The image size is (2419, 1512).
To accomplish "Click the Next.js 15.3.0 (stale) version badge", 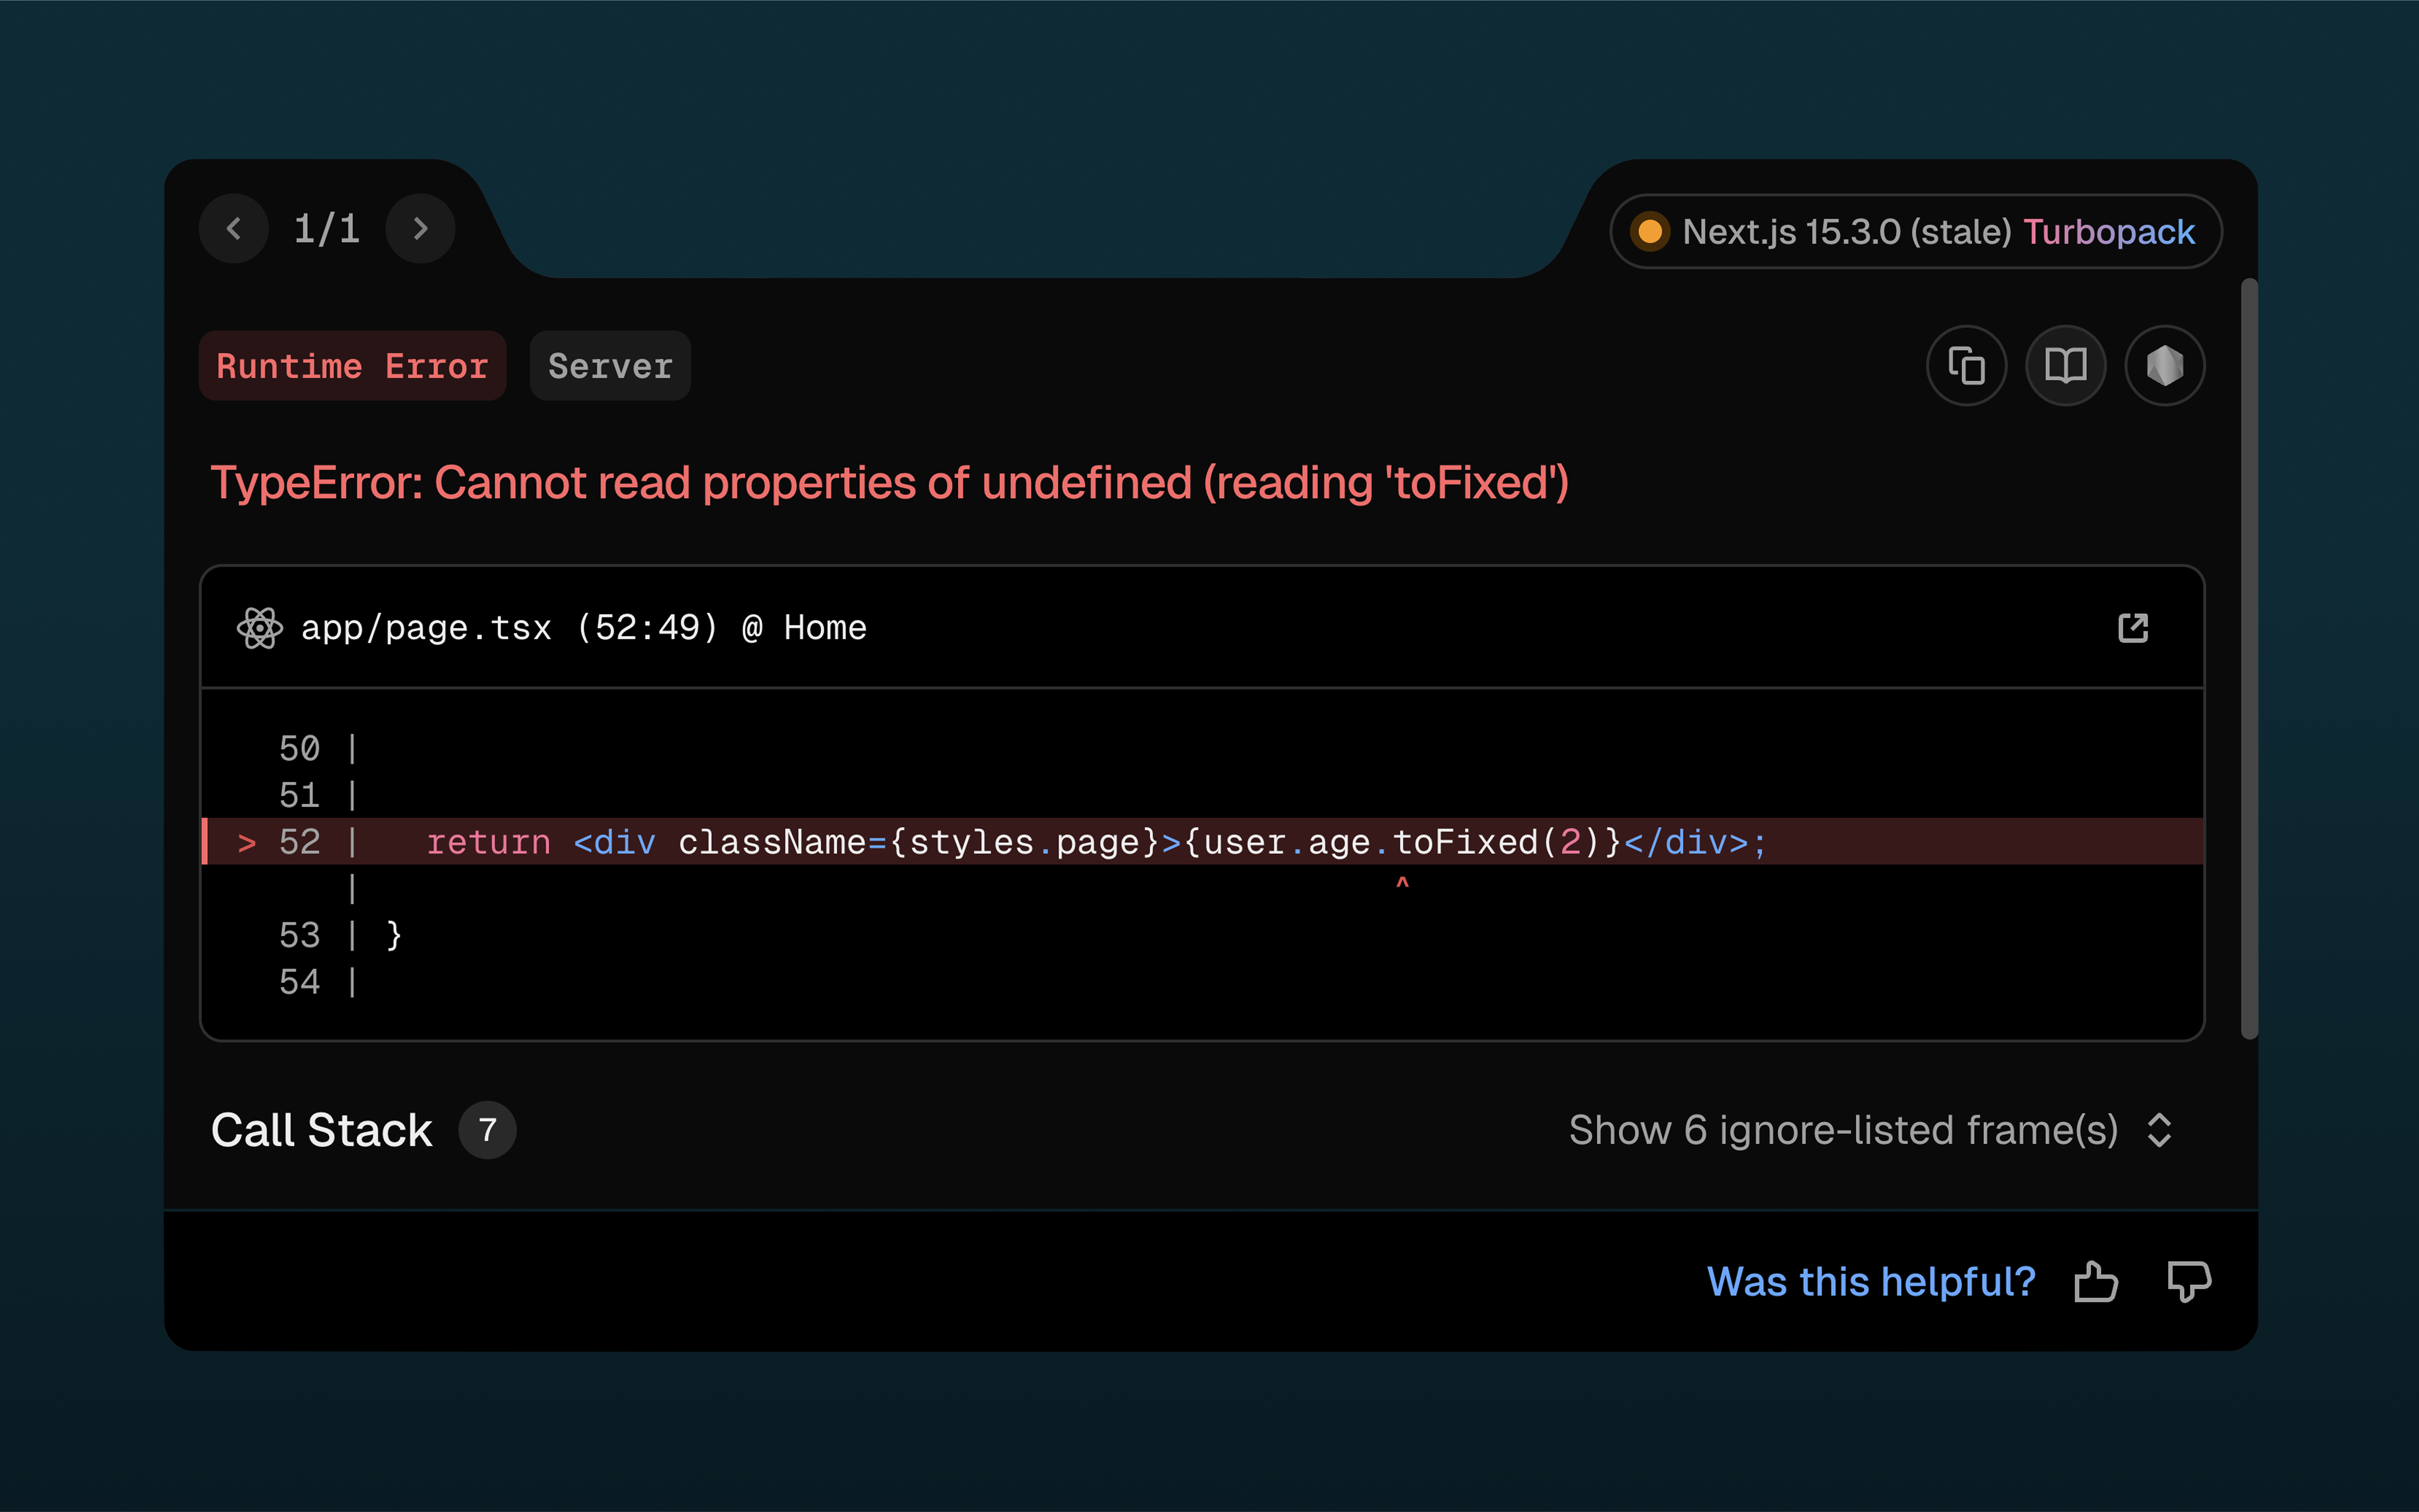I will point(1916,232).
